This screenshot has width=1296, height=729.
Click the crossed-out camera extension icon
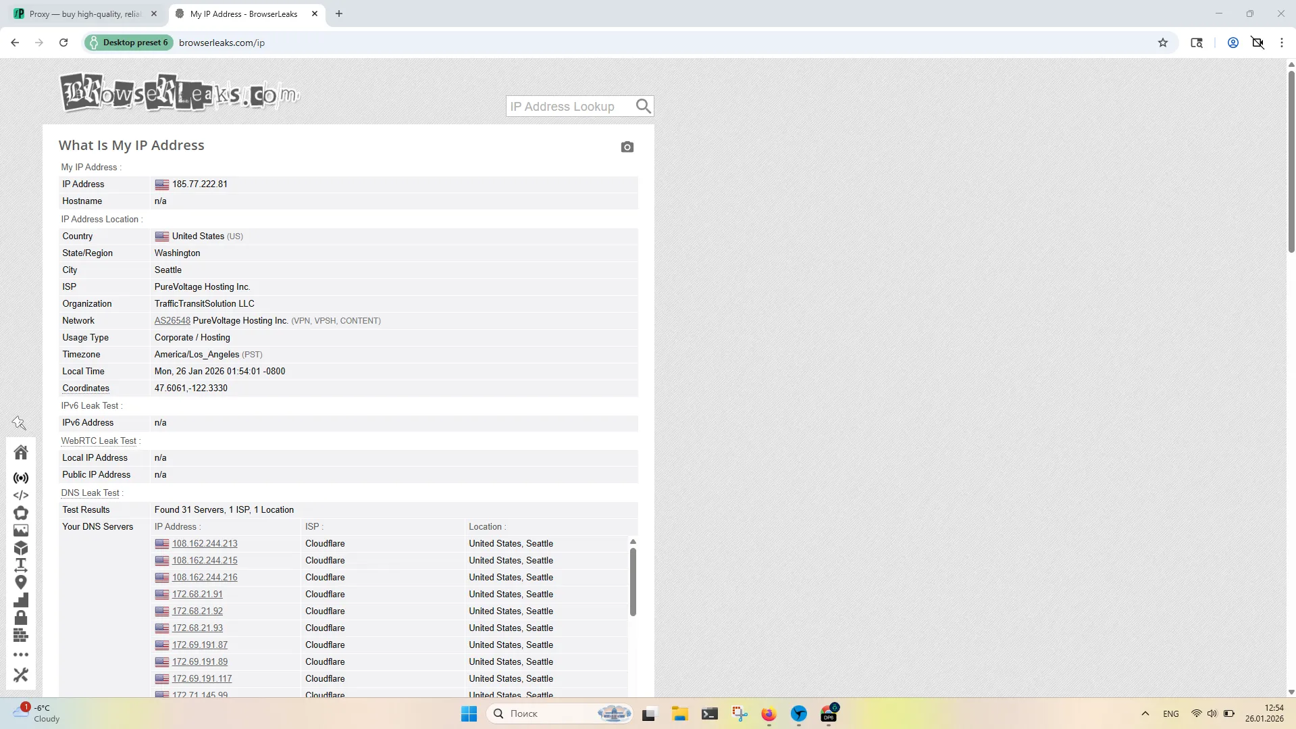pyautogui.click(x=1258, y=43)
